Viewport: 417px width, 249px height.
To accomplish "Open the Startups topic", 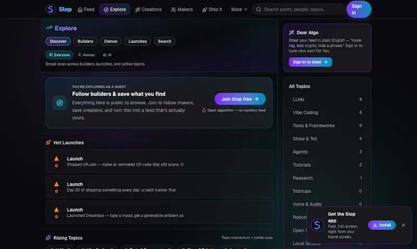I will pyautogui.click(x=327, y=191).
